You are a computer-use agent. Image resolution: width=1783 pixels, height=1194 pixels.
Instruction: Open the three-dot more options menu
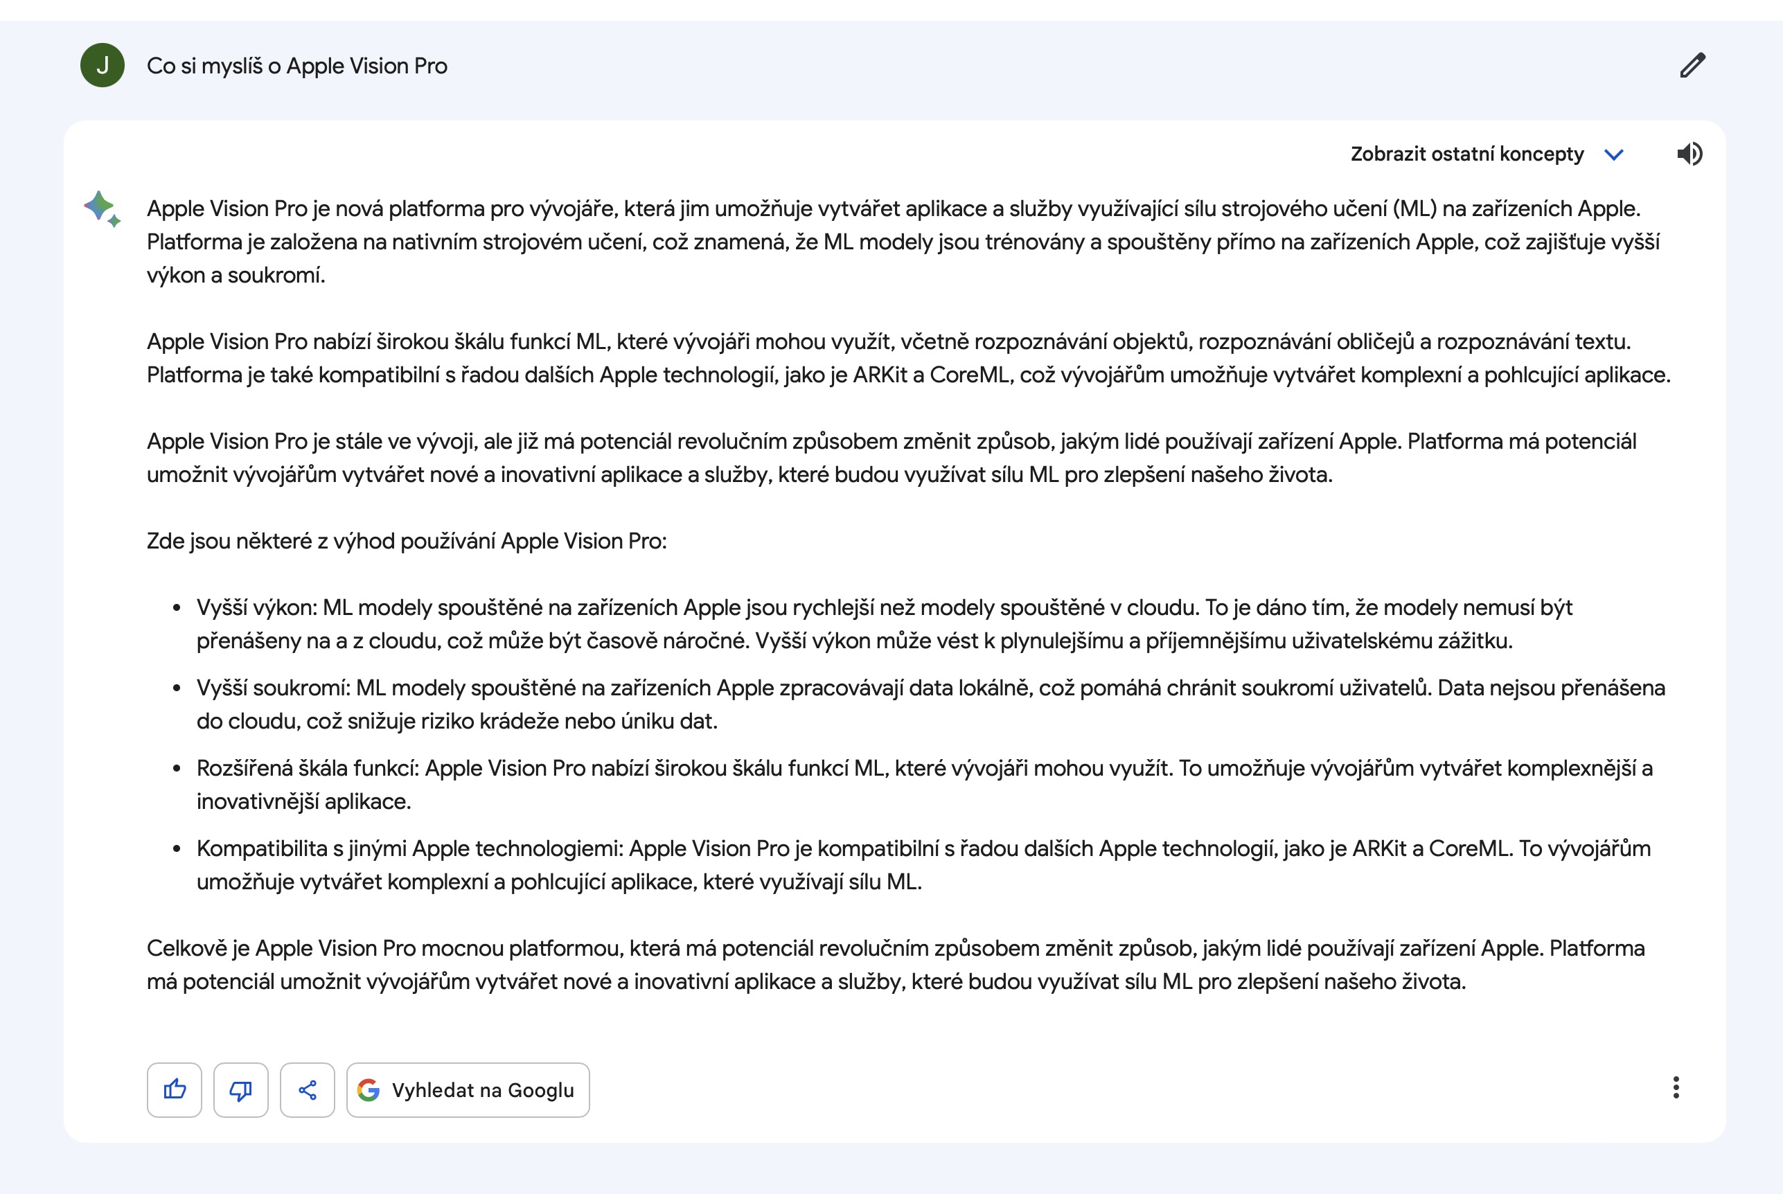click(1676, 1087)
